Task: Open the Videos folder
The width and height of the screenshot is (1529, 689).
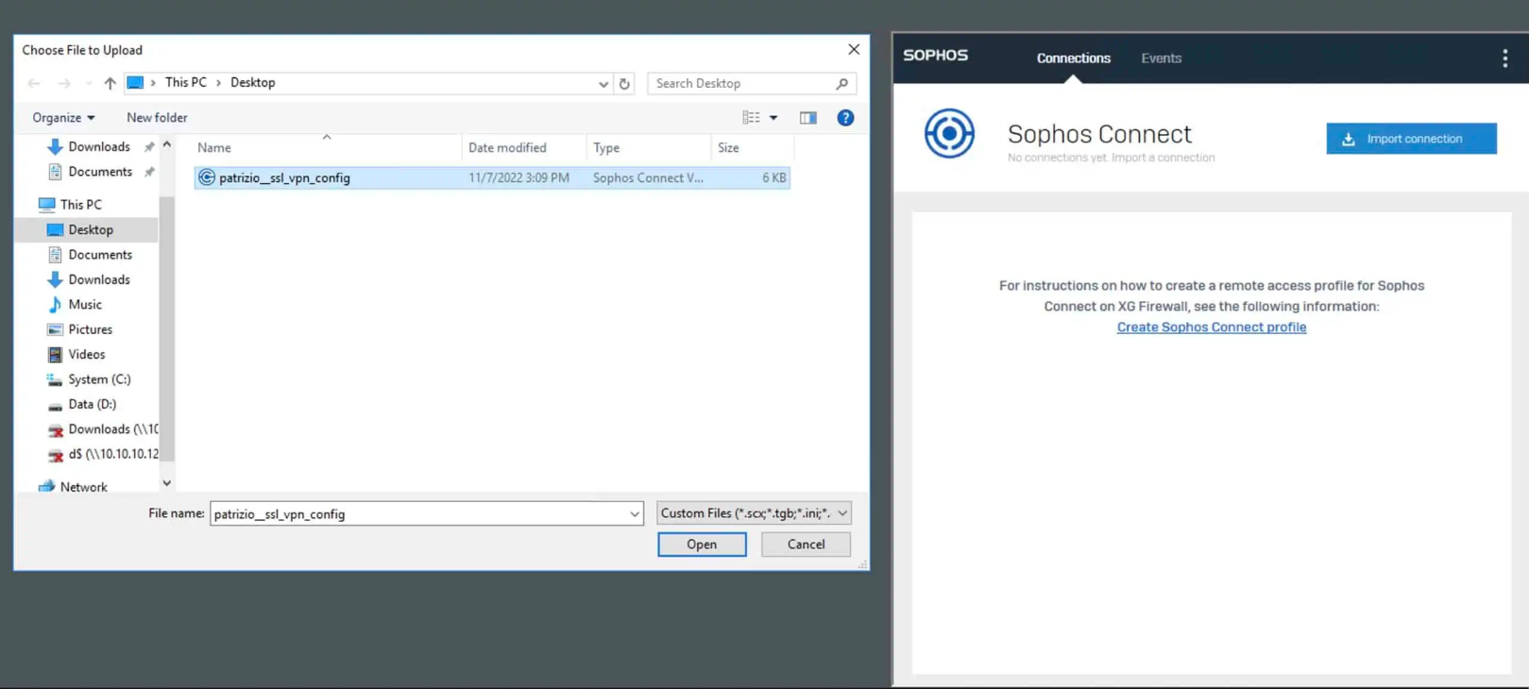Action: tap(86, 354)
